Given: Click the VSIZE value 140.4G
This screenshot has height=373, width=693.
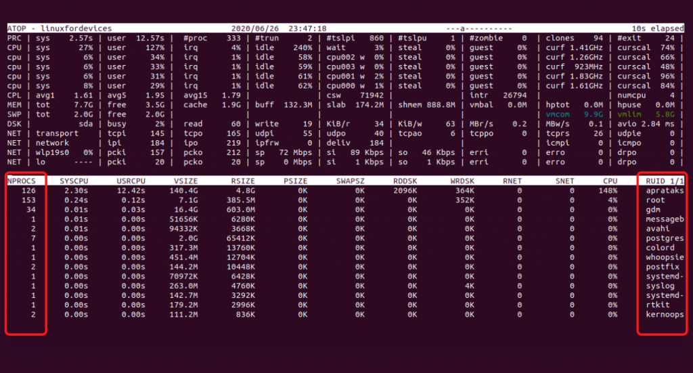Looking at the screenshot, I should [x=183, y=191].
